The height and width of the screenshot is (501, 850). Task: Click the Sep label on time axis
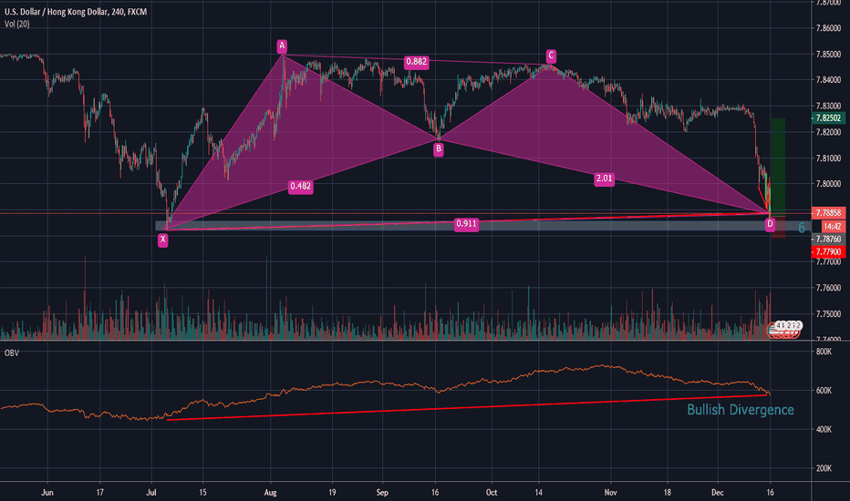tap(382, 492)
